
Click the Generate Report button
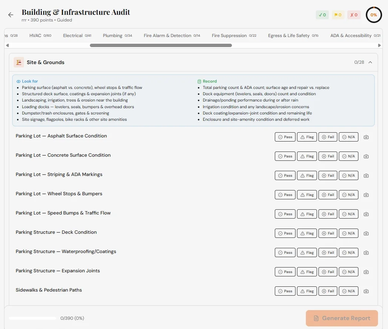tap(342, 318)
